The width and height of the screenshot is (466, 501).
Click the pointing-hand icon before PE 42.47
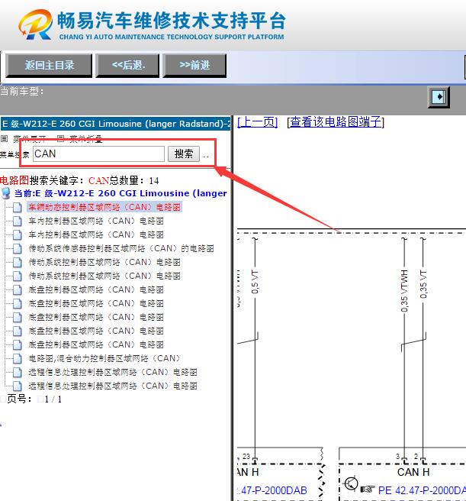pyautogui.click(x=368, y=490)
